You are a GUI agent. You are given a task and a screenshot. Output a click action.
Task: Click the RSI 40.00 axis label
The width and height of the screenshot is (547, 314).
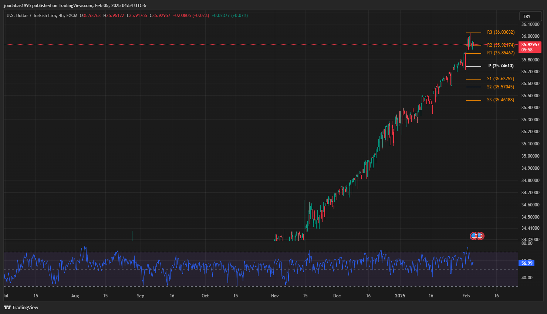point(527,278)
